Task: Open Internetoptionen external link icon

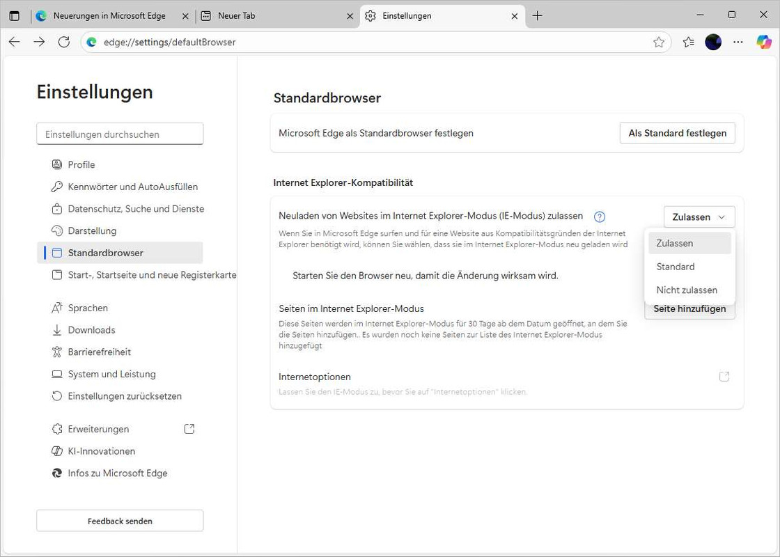Action: [724, 377]
